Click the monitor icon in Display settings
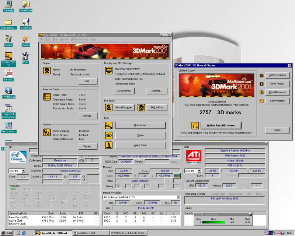295x236 pixels. (x=109, y=71)
